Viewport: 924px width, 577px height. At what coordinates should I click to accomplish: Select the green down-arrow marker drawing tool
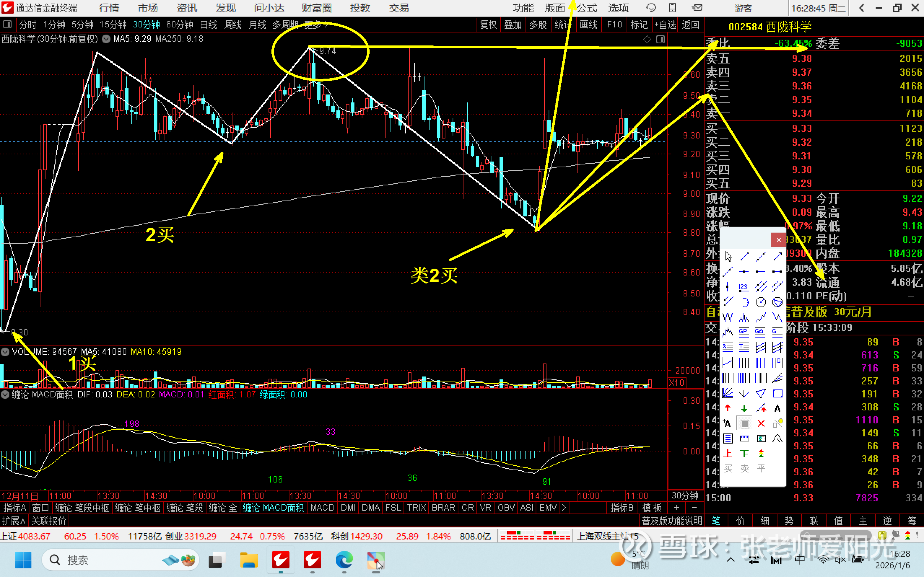point(744,408)
